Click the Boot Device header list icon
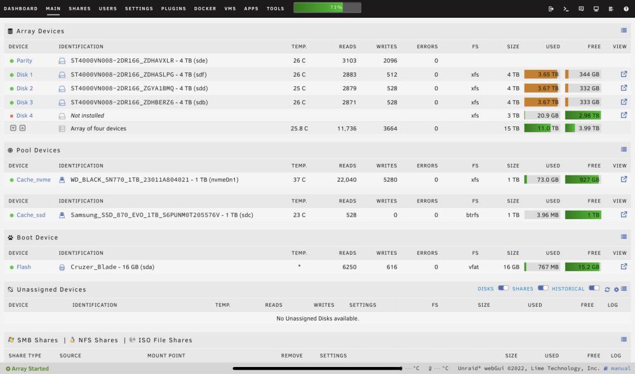Screen dimensions: 635x374 pyautogui.click(x=624, y=237)
